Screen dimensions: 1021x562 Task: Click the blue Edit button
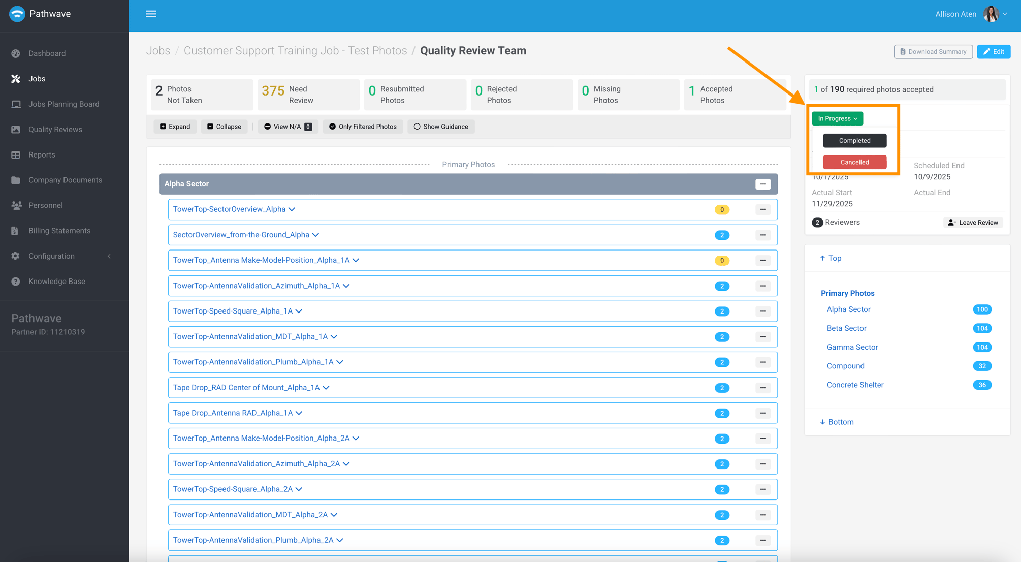tap(994, 52)
